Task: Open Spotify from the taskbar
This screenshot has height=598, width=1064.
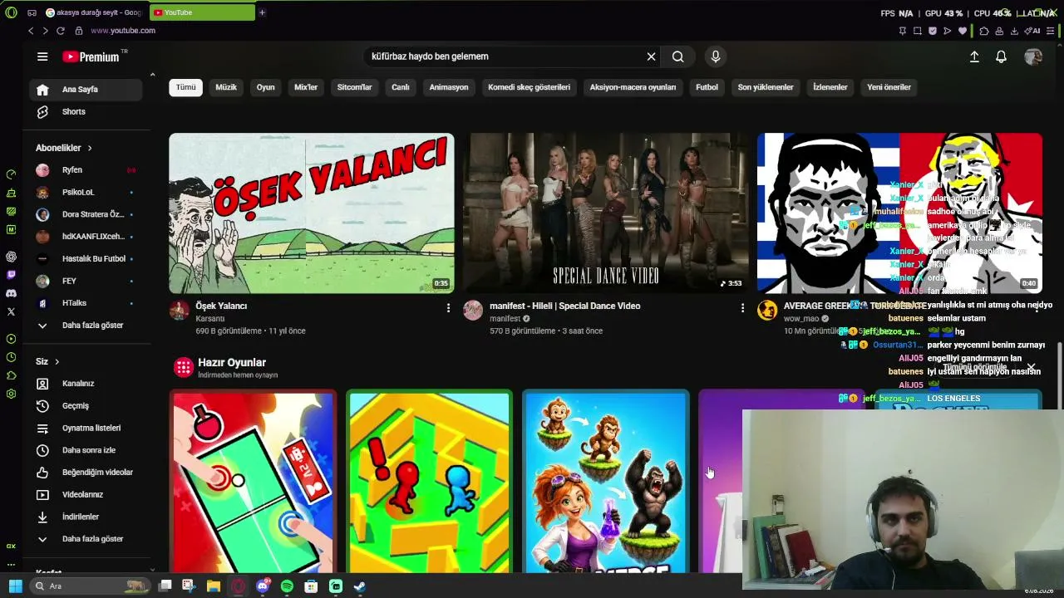Action: pos(287,586)
